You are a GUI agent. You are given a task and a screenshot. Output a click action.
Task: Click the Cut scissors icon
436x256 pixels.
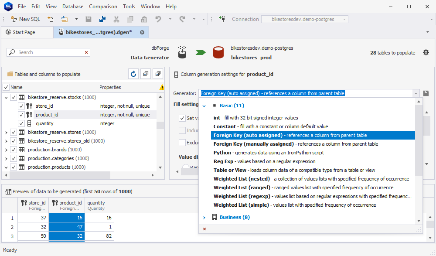click(116, 19)
